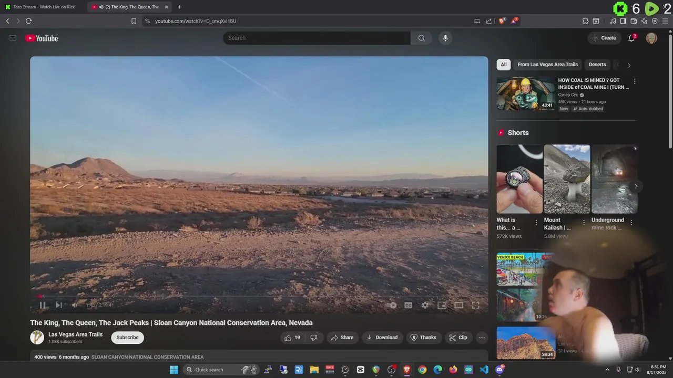Mute the video volume
This screenshot has width=673, height=378.
pos(75,305)
